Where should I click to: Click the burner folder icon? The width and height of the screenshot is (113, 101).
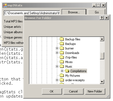point(62,48)
